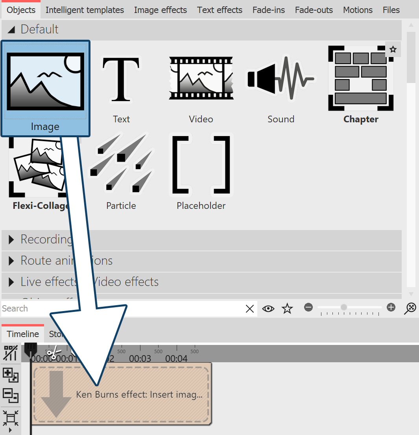Clear the search field with X
The width and height of the screenshot is (419, 435).
tap(250, 308)
